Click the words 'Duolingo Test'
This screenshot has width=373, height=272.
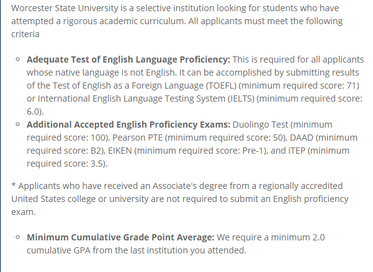(x=260, y=125)
